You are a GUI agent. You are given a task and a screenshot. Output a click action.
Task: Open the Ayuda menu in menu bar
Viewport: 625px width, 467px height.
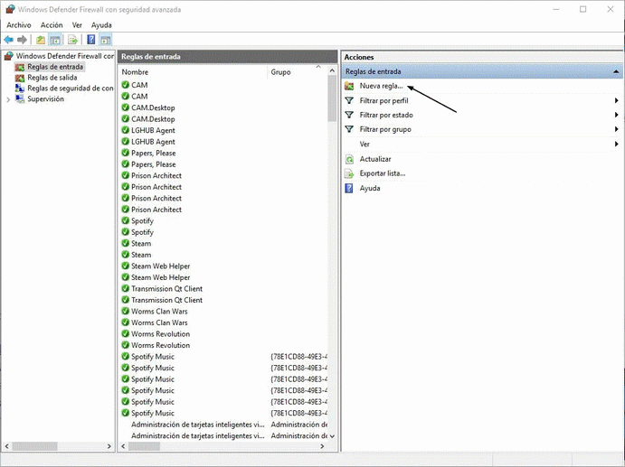pyautogui.click(x=101, y=25)
